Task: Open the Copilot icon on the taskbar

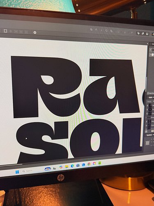Action: pyautogui.click(x=61, y=167)
